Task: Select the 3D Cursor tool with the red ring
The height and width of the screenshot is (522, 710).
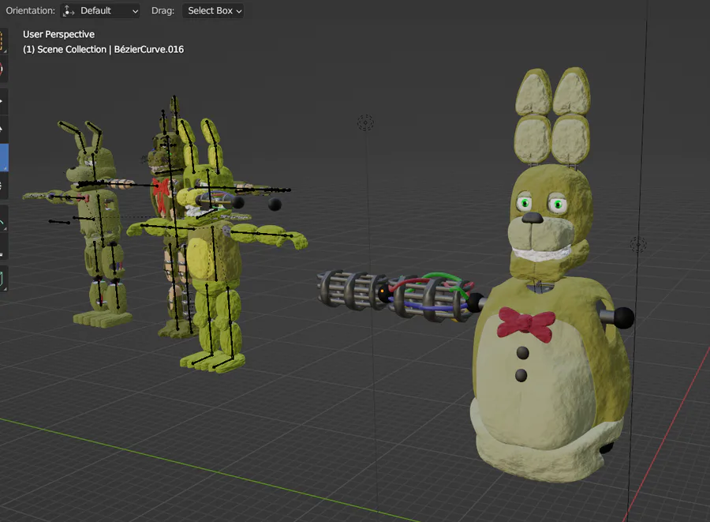Action: (2, 69)
